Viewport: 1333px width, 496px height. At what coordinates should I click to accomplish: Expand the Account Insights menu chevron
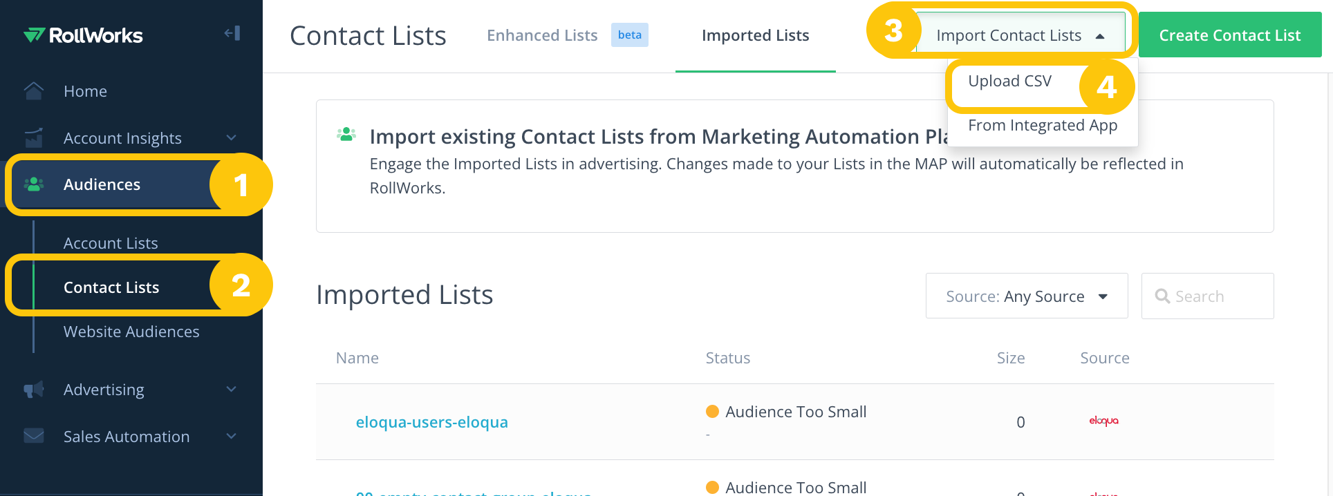(x=232, y=137)
